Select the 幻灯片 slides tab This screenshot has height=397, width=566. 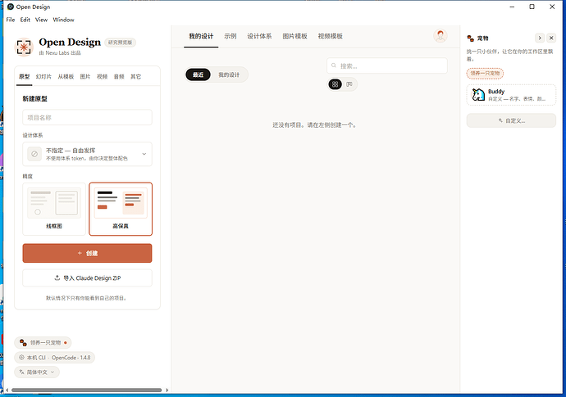[x=43, y=76]
